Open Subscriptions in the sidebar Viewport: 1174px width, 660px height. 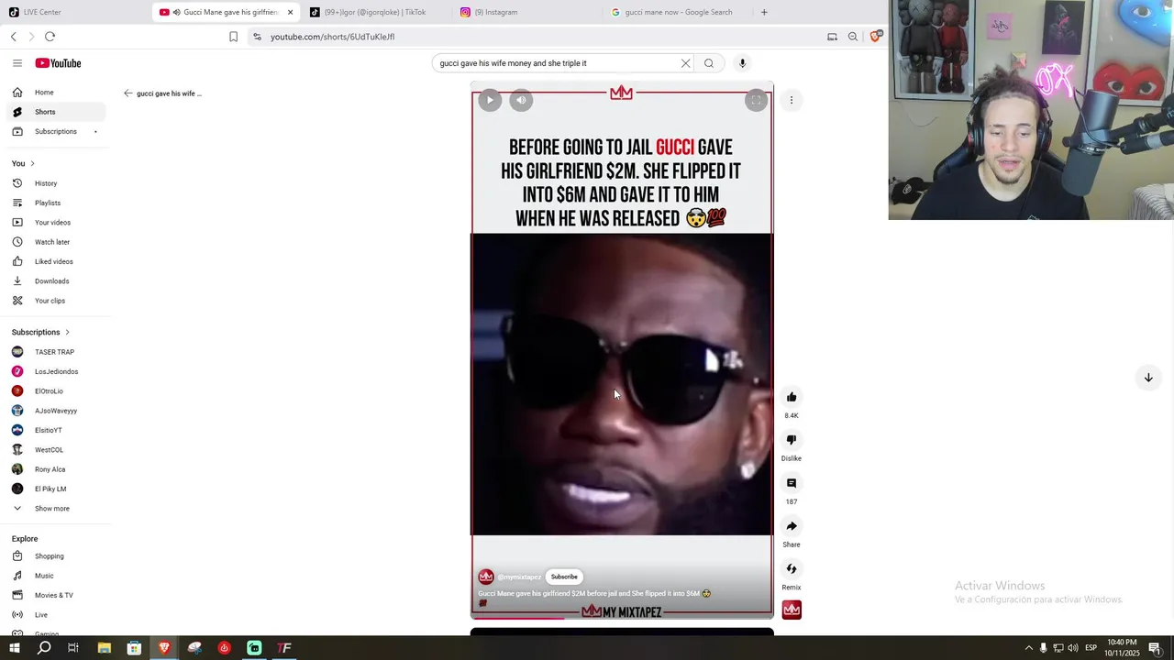pyautogui.click(x=56, y=131)
